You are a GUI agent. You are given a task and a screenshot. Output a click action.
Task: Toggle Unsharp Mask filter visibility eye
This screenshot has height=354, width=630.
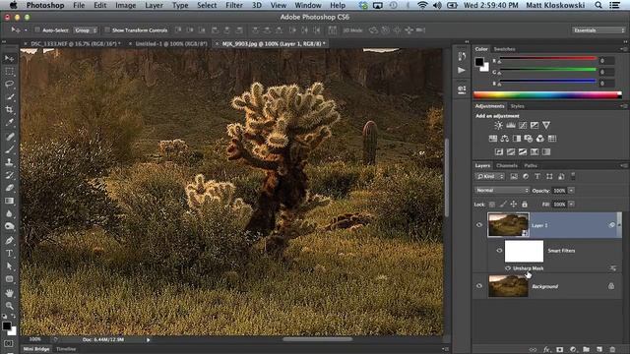(x=508, y=268)
